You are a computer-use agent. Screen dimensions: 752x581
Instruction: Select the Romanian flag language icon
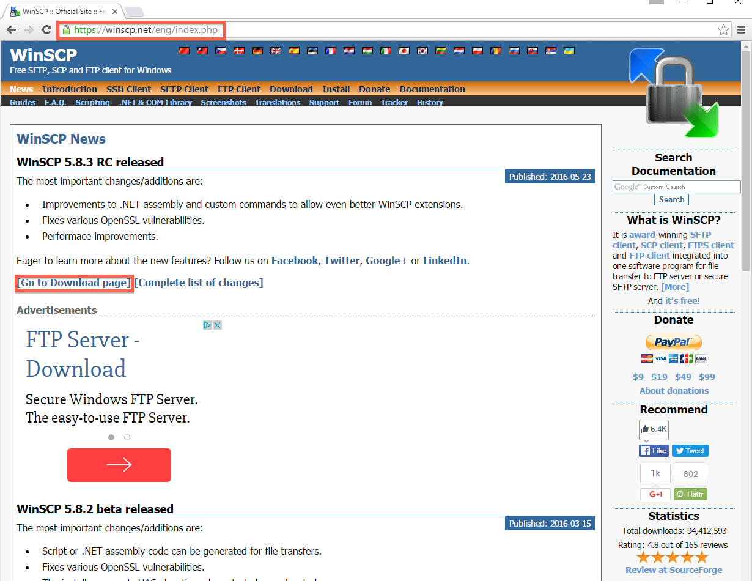[x=496, y=51]
